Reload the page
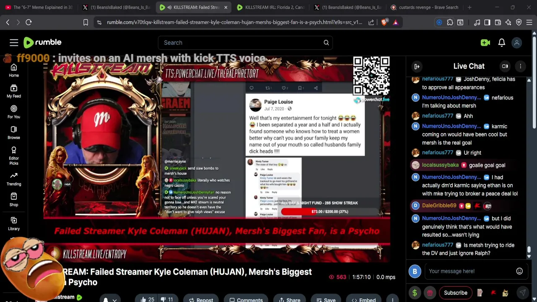Viewport: 537px width, 302px height. tap(29, 22)
